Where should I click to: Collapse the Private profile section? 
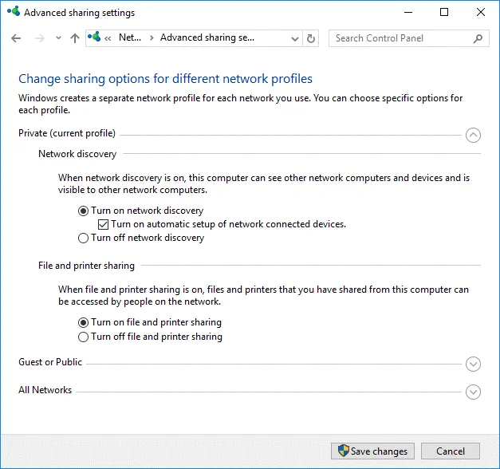[x=473, y=135]
